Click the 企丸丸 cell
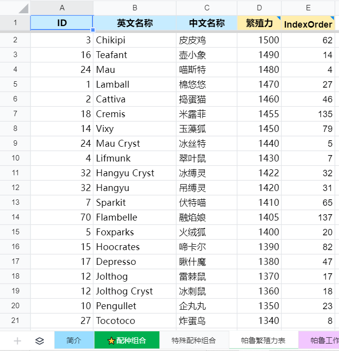The image size is (339, 351). coord(207,306)
